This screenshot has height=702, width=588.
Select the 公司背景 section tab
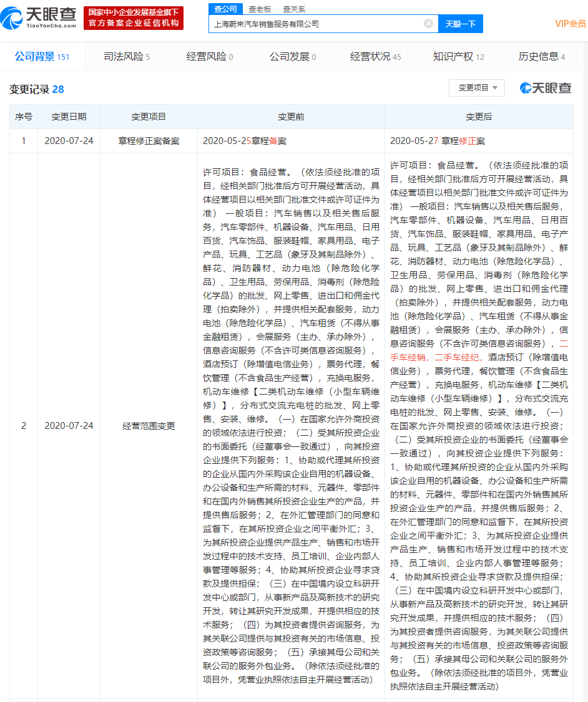[x=34, y=56]
